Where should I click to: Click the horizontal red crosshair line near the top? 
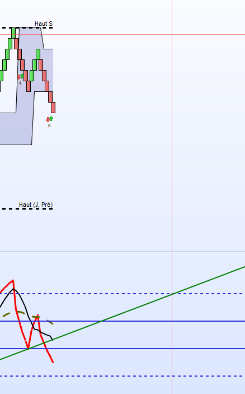pos(123,34)
